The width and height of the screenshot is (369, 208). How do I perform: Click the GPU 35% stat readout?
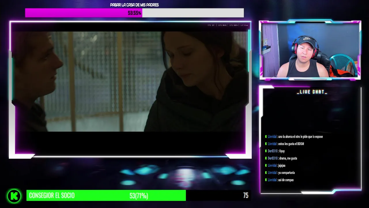click(222, 25)
